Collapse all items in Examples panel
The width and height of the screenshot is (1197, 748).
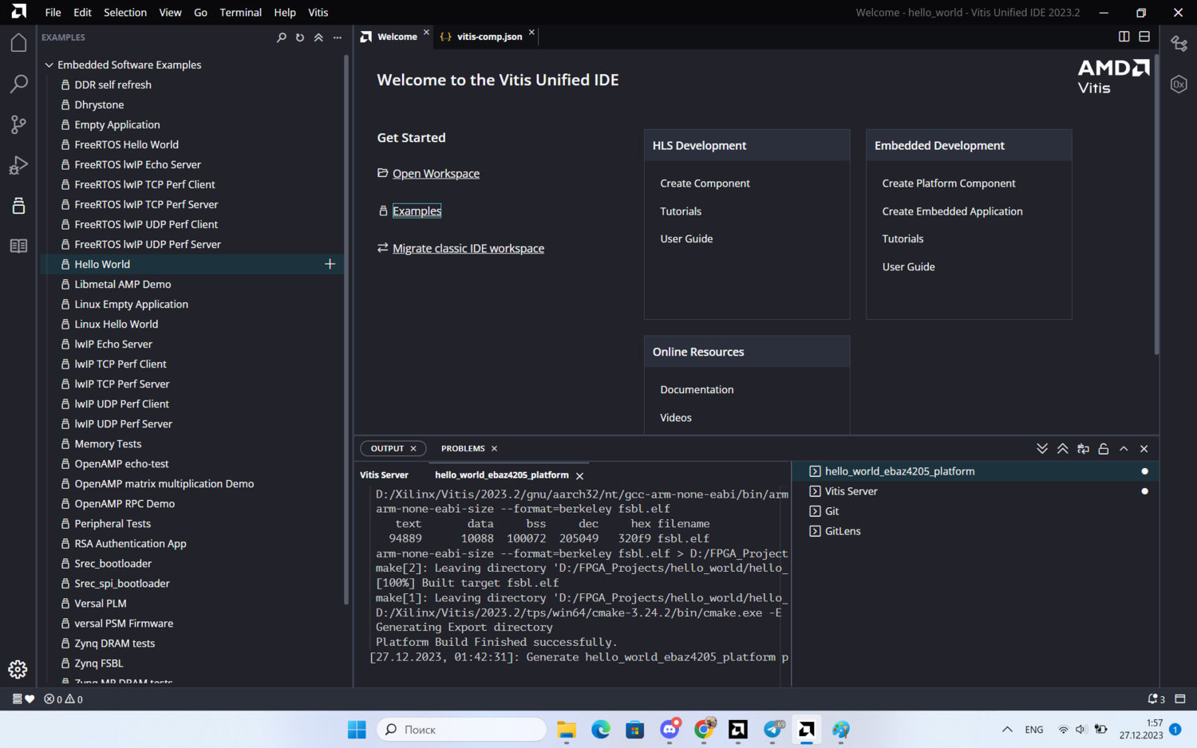click(x=318, y=37)
